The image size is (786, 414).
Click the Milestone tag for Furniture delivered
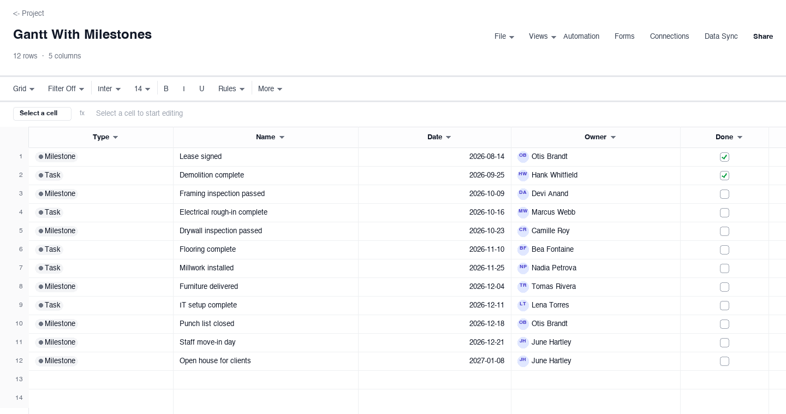[x=57, y=287]
